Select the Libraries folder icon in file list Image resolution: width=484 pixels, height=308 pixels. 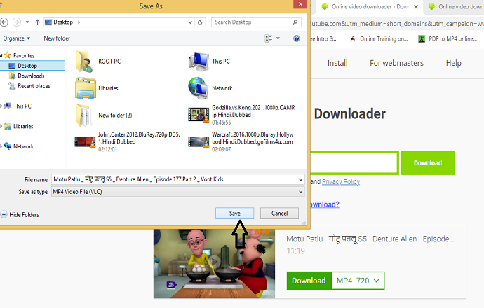point(85,88)
